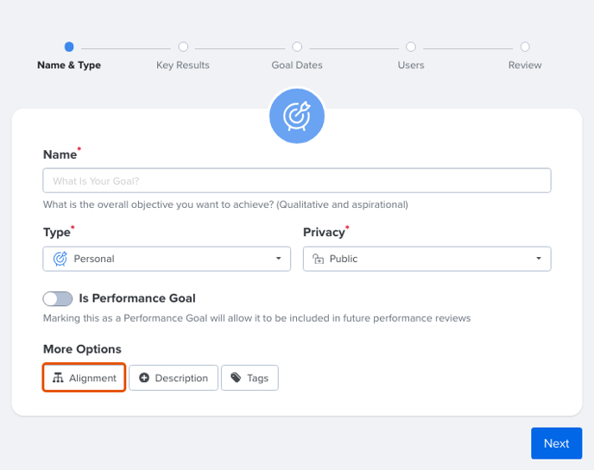Select the Personal type combo box

pyautogui.click(x=167, y=259)
